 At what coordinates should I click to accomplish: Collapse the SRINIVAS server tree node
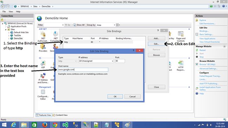tap(2, 23)
